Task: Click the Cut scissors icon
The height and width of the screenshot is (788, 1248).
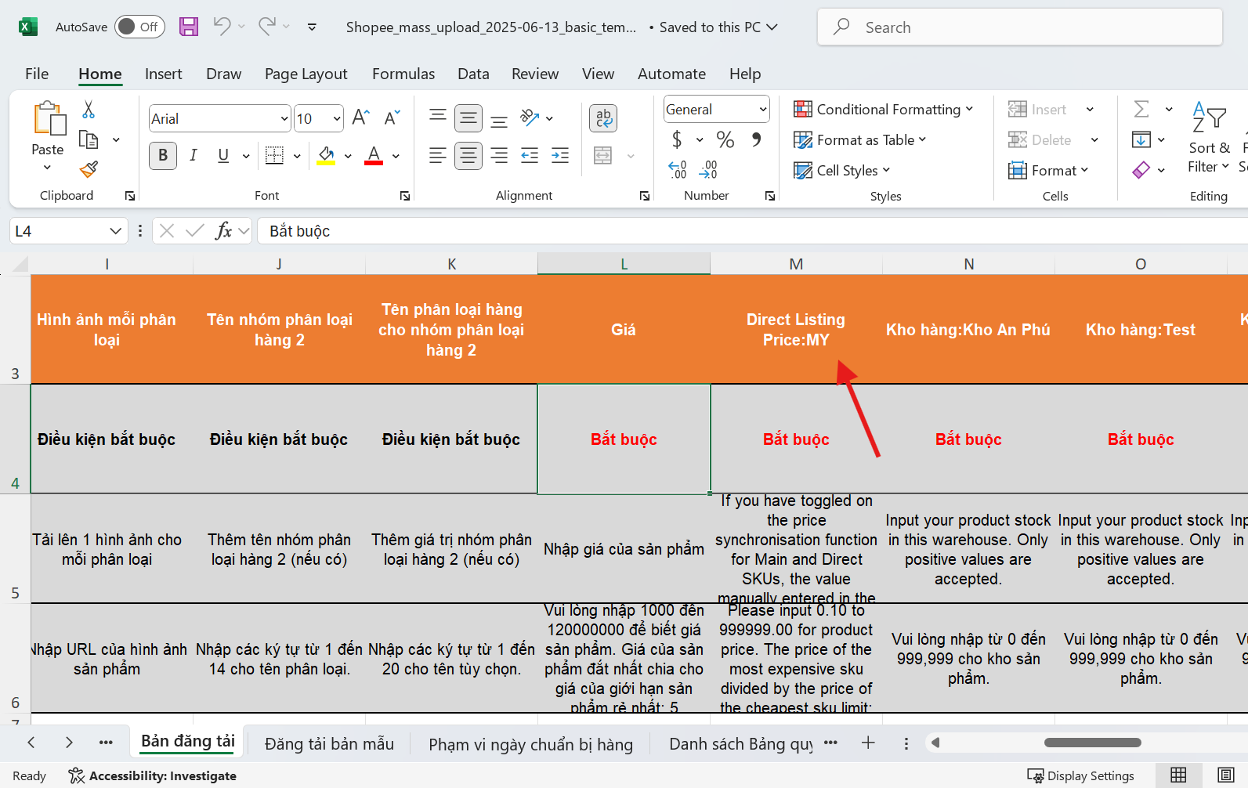Action: 89,110
